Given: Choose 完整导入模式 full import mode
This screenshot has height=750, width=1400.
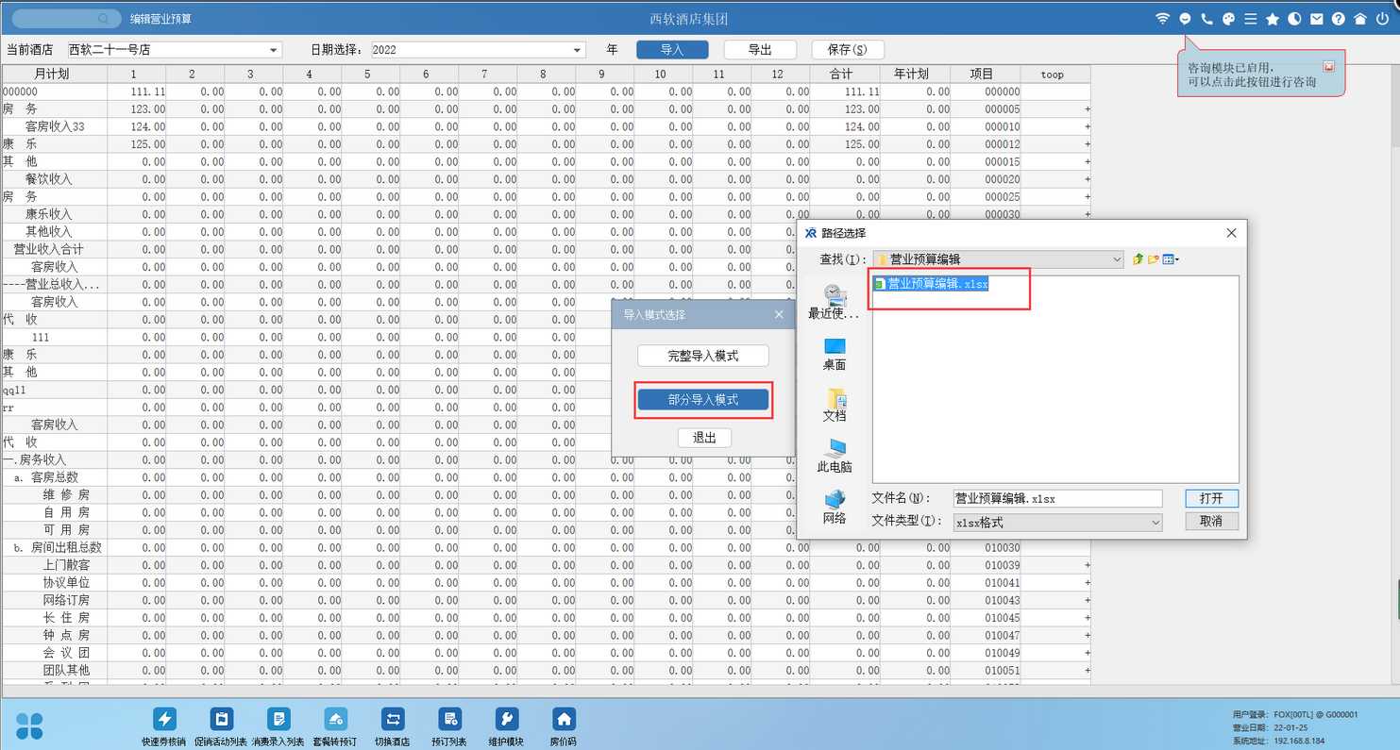Looking at the screenshot, I should click(703, 356).
